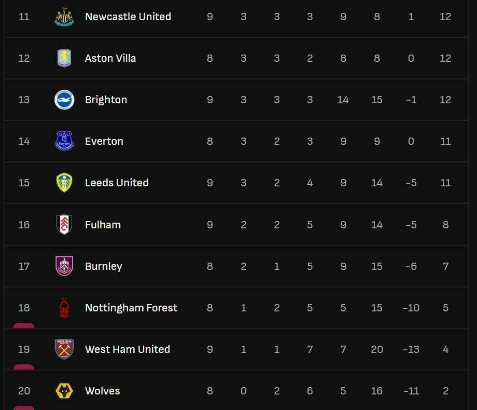Click the Everton club crest

[x=64, y=141]
